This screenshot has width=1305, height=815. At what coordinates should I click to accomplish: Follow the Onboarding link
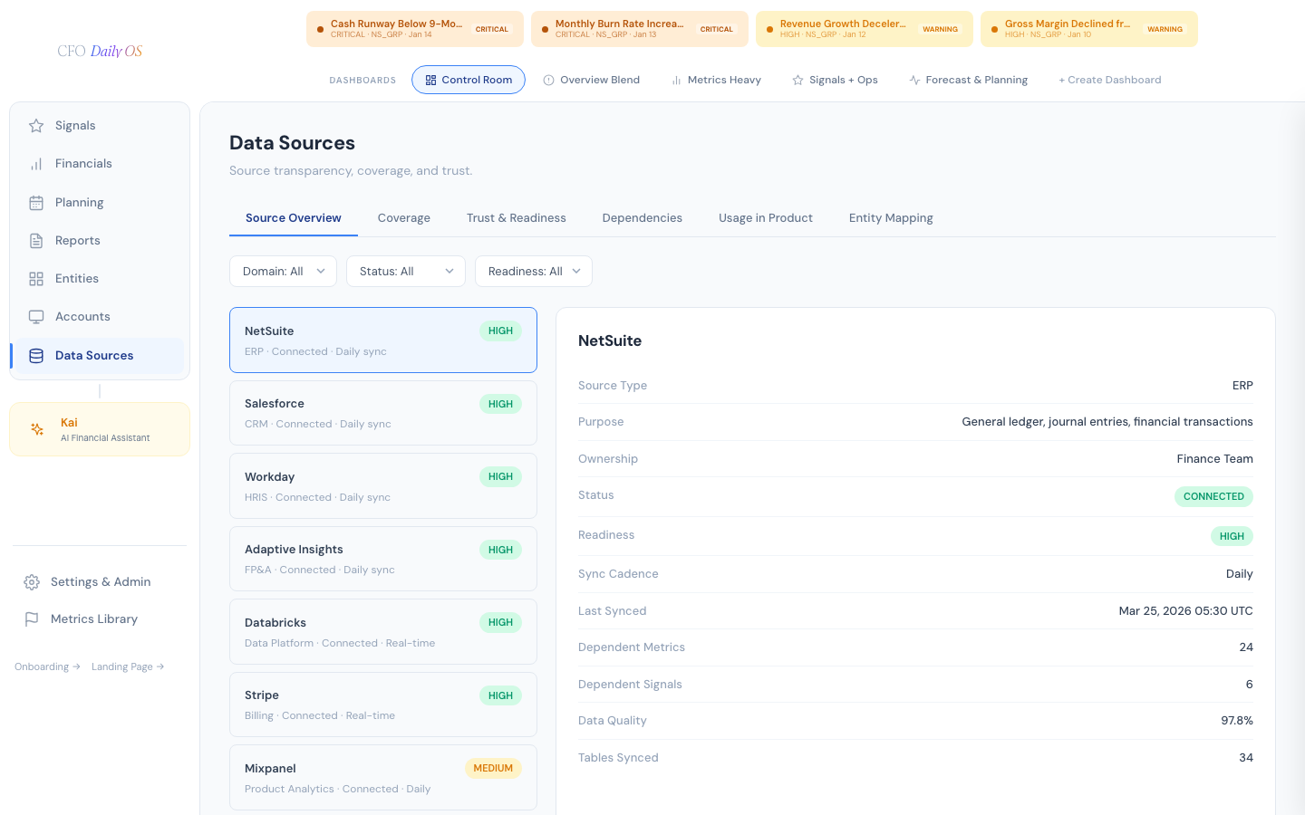[47, 666]
